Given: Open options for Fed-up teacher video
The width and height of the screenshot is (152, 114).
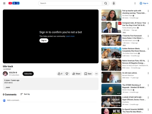Looking at the screenshot, I should click(x=148, y=11).
